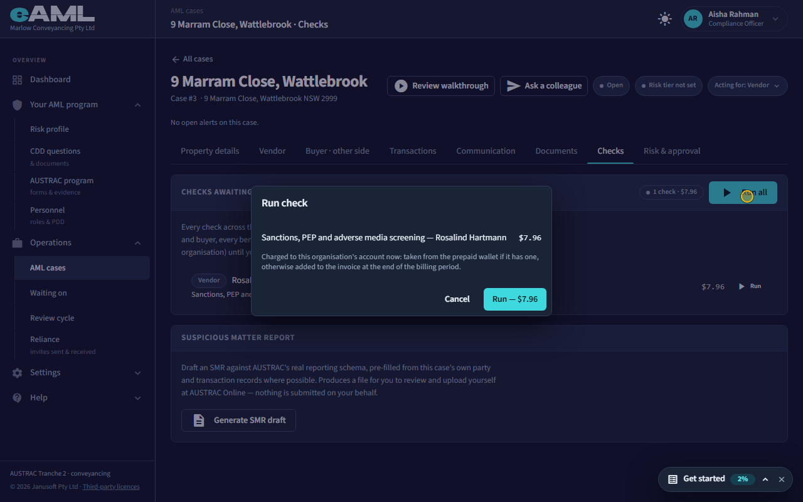Open the Documents tab
The height and width of the screenshot is (502, 803).
(556, 151)
